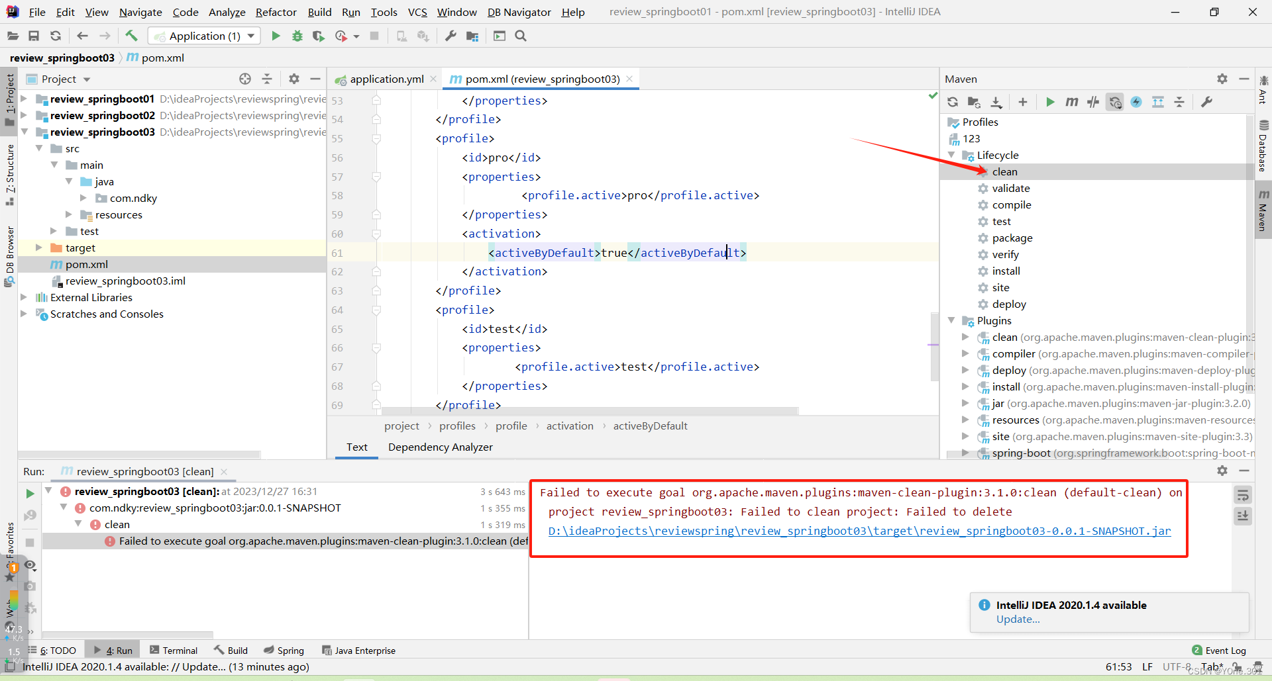Click the Search Everywhere magnifier icon
Image resolution: width=1272 pixels, height=681 pixels.
click(x=521, y=36)
